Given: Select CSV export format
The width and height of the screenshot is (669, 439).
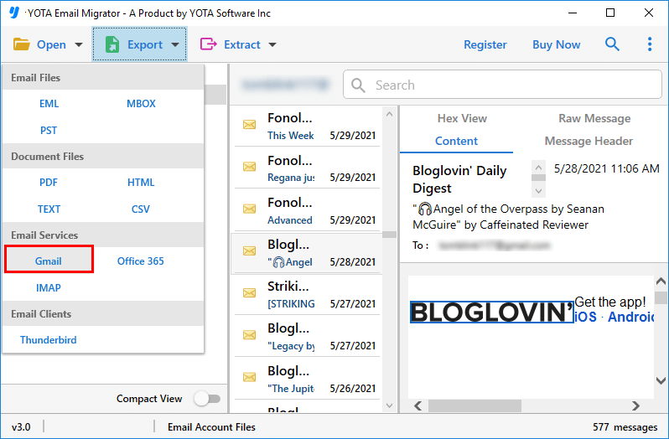Looking at the screenshot, I should click(x=141, y=209).
